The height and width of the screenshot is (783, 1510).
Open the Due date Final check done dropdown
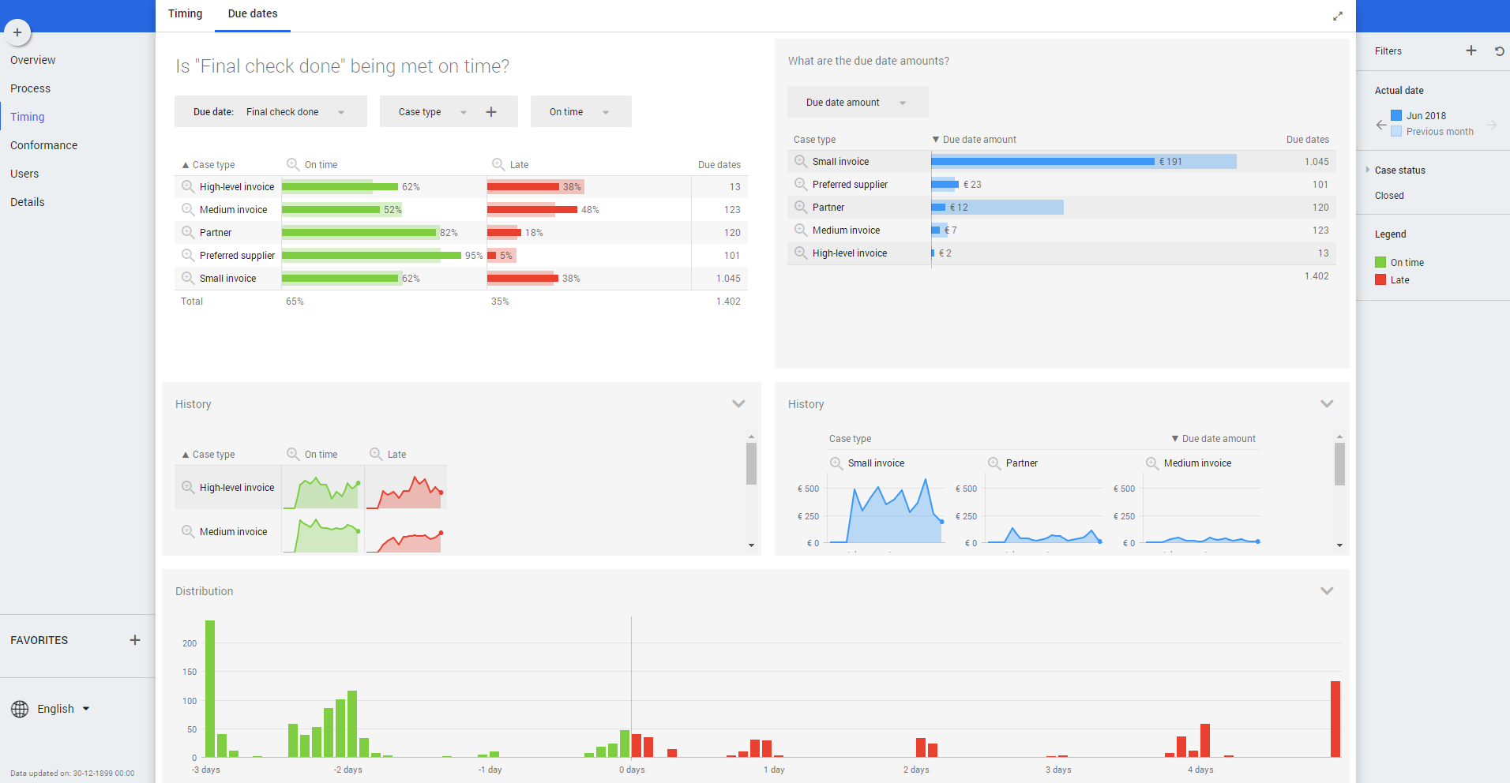click(x=270, y=112)
